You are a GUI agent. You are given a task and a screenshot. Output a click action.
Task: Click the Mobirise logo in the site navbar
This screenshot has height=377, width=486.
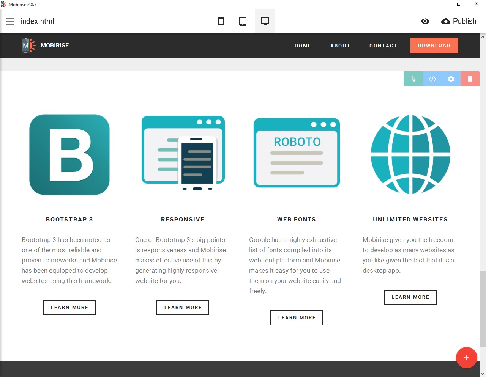(46, 45)
